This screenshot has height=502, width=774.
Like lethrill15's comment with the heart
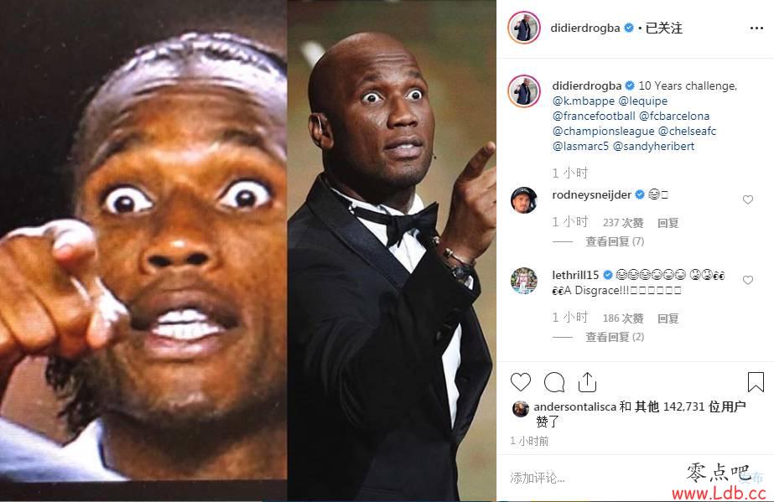[x=748, y=280]
